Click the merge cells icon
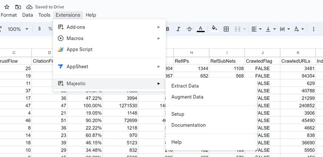Screen dimensions: 323x157 [x=238, y=29]
